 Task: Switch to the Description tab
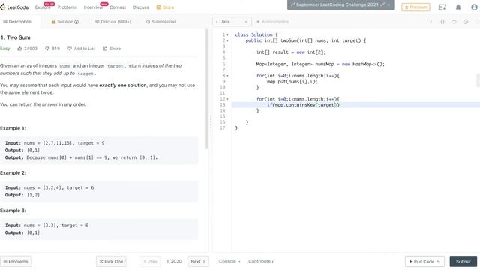[17, 22]
